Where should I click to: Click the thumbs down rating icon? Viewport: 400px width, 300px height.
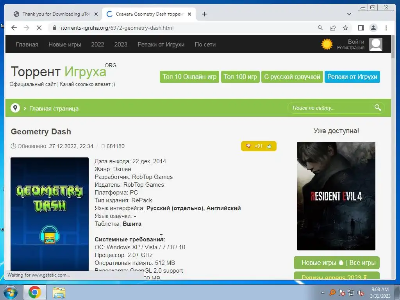(248, 146)
